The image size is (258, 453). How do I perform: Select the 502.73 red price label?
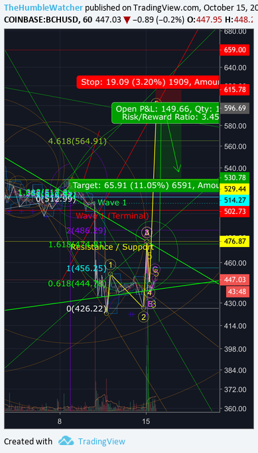coord(235,211)
